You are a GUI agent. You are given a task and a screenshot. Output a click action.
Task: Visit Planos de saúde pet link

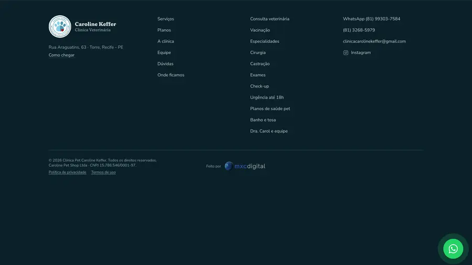270,108
